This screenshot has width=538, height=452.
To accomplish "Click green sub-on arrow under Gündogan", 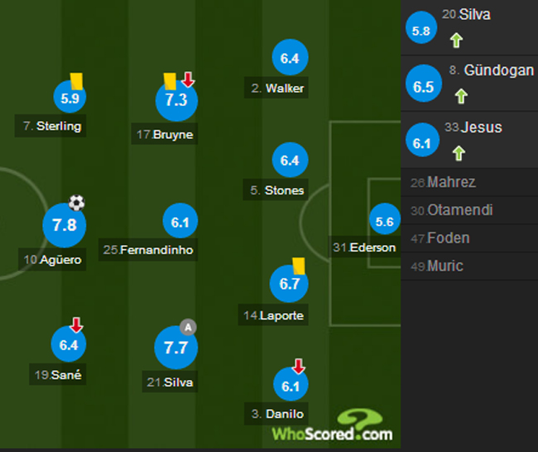I will (x=460, y=96).
